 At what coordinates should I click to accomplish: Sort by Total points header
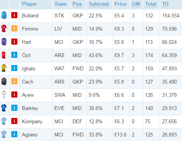[151, 4]
